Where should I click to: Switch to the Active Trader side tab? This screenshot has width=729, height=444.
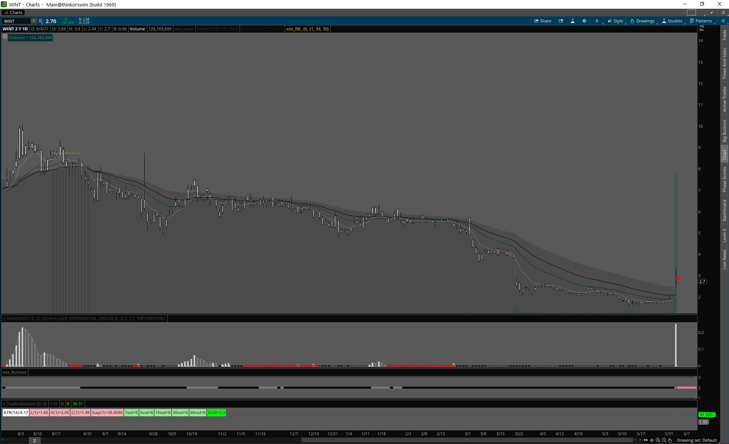724,99
